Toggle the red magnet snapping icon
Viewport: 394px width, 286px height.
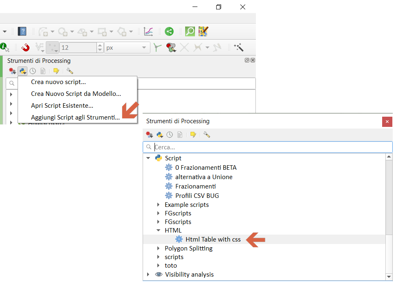pyautogui.click(x=25, y=48)
